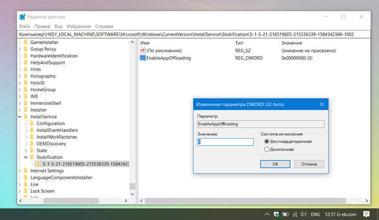Screen dimensions: 379x220
Task: Click the Отмена button
Action: tap(309, 164)
